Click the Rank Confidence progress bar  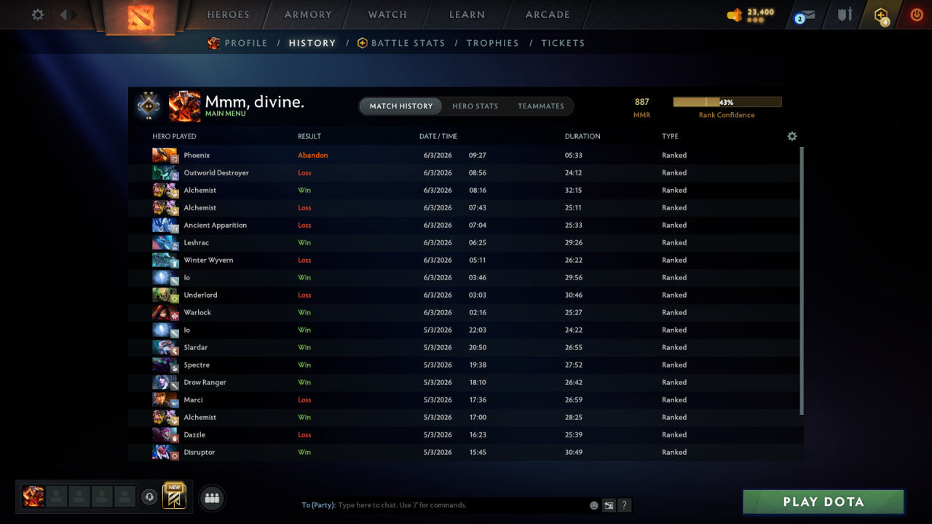tap(727, 102)
